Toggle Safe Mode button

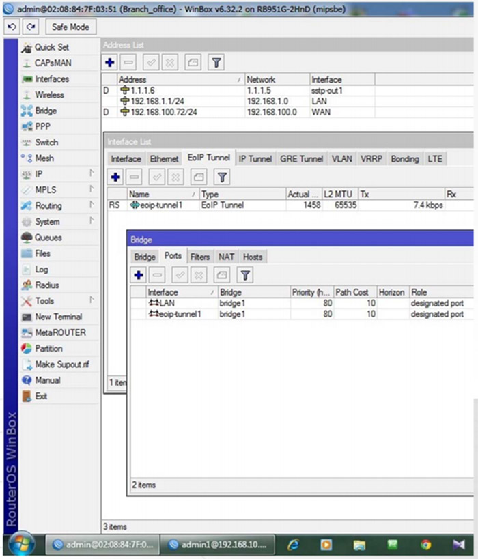click(70, 27)
